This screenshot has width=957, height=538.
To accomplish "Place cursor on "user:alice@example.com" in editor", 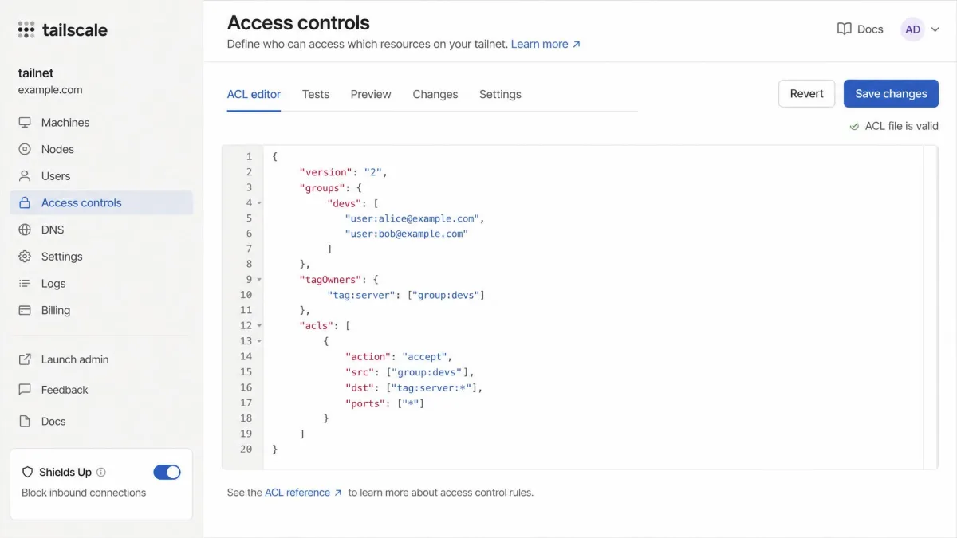I will (x=413, y=218).
